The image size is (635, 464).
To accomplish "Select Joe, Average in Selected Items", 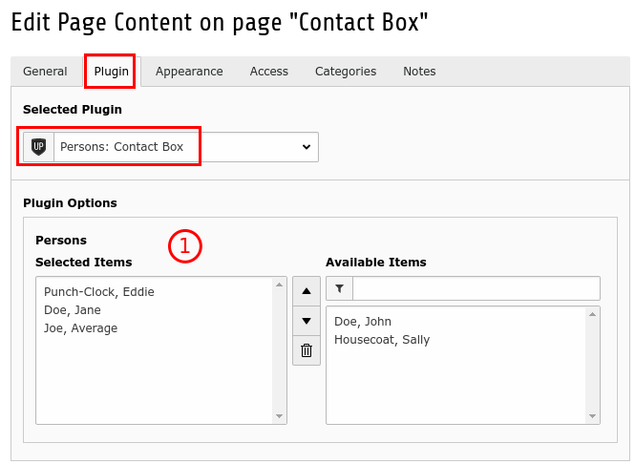I will tap(81, 328).
